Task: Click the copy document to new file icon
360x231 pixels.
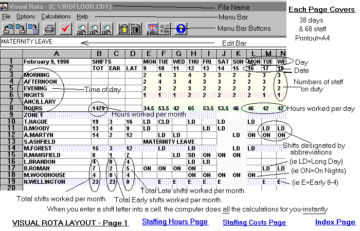Action: (x=33, y=29)
